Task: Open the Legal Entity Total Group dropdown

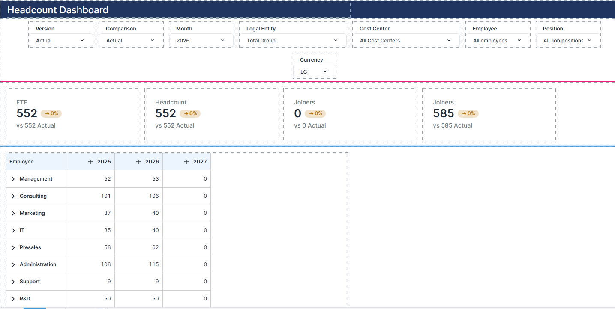Action: 293,41
